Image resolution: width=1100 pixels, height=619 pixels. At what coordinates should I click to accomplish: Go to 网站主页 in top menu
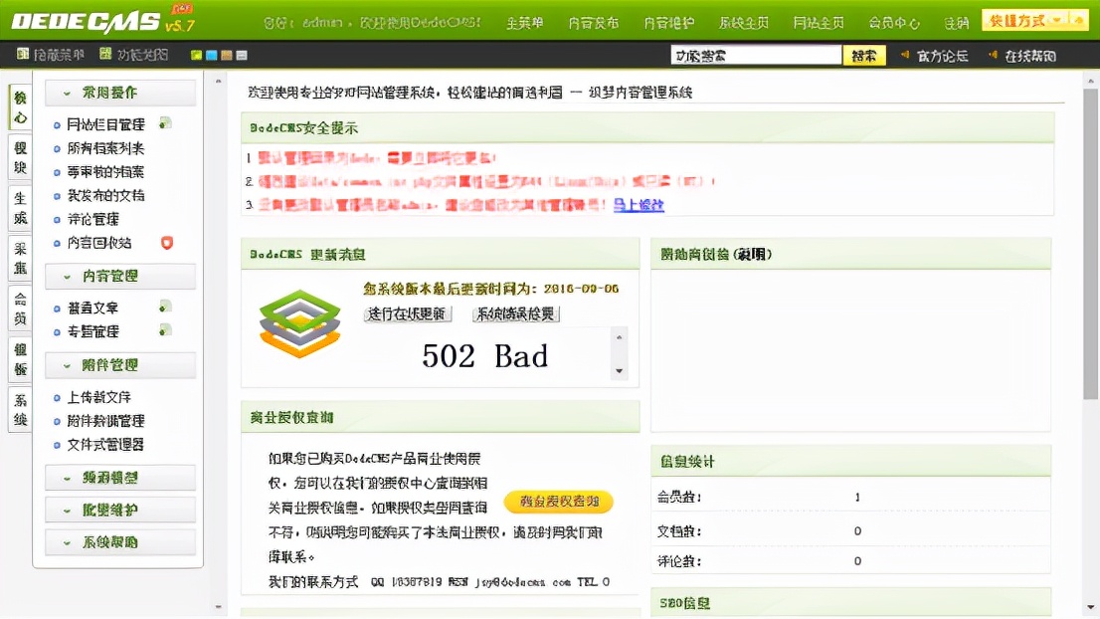point(819,23)
